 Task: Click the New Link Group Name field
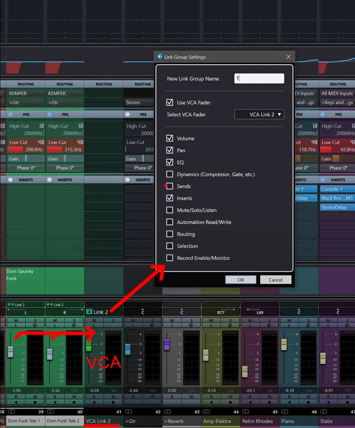coord(259,79)
